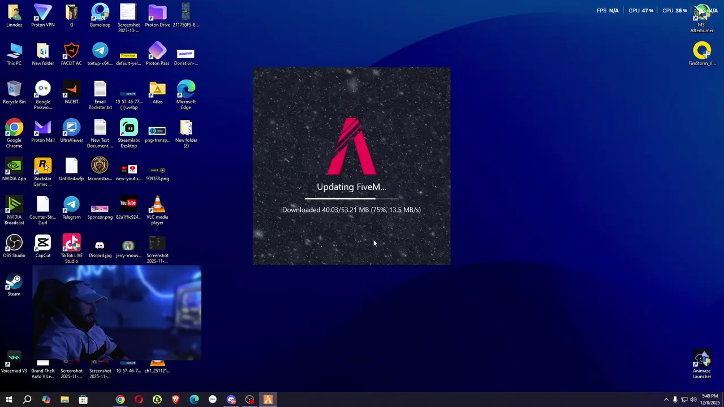Expand the hidden system tray icons
The width and height of the screenshot is (724, 407).
(666, 400)
